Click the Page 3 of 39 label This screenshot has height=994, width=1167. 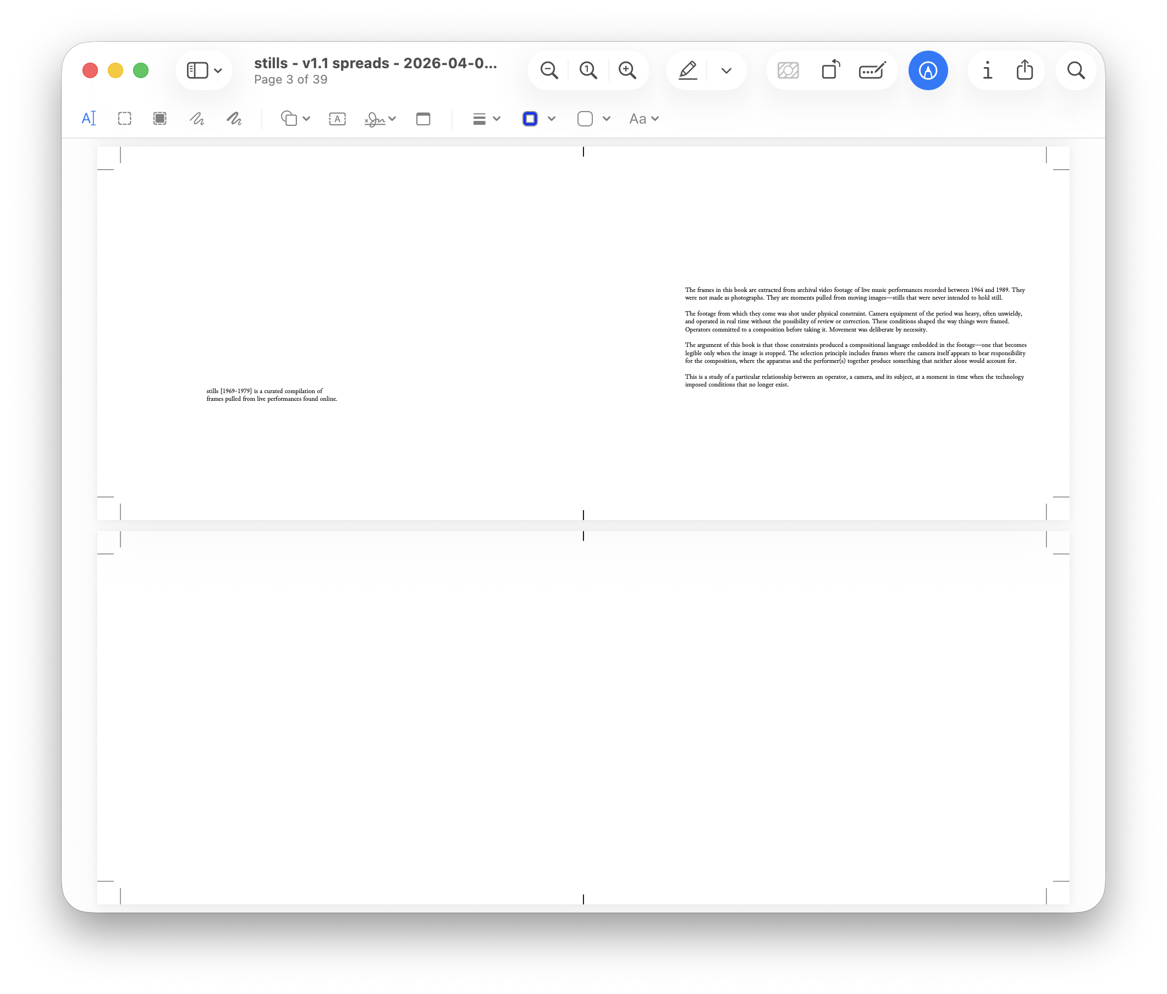pos(290,79)
